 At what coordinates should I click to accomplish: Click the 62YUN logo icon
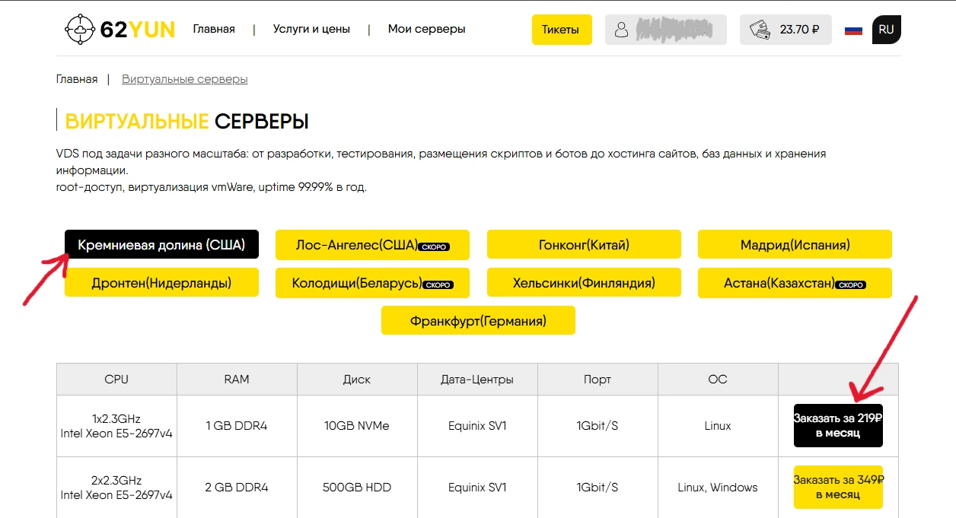coord(79,30)
